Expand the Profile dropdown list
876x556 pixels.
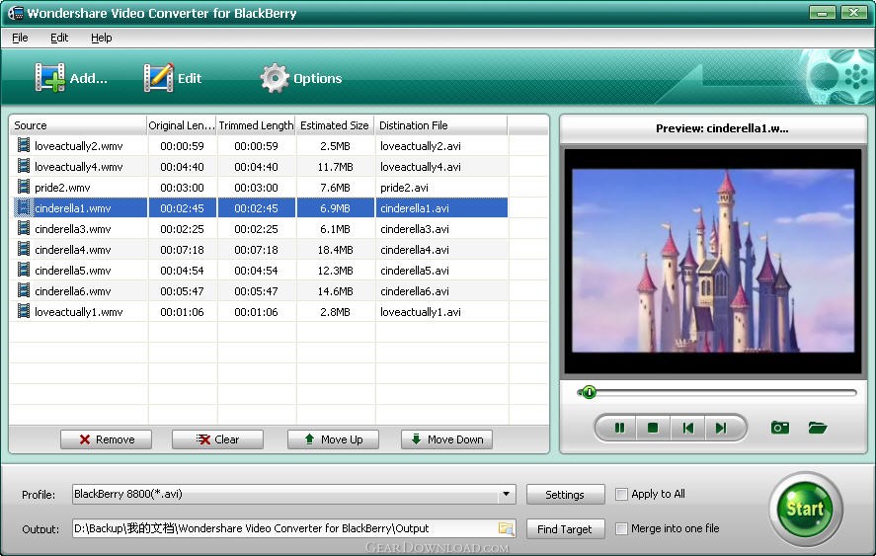click(506, 494)
